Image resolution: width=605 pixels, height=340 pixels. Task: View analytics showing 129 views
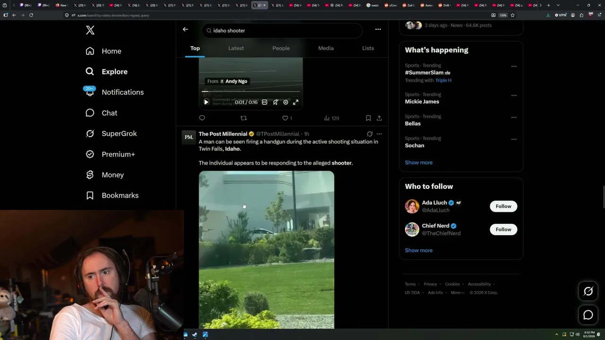(331, 118)
